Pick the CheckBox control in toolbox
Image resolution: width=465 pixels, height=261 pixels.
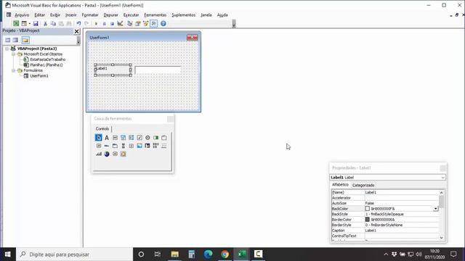139,138
